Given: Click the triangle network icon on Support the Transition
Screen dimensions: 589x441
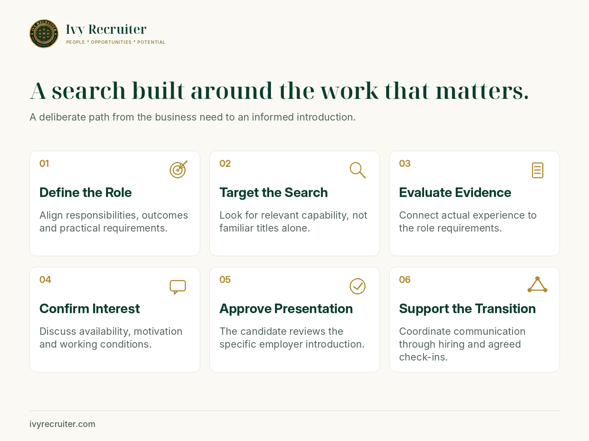Looking at the screenshot, I should pyautogui.click(x=537, y=284).
